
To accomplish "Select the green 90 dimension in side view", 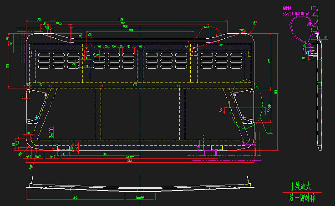I will click(326, 38).
